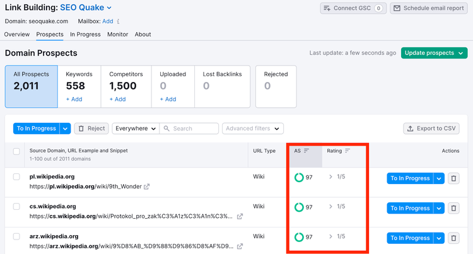Delete the cs.wikipedia.org prospect with trash icon

pyautogui.click(x=453, y=208)
